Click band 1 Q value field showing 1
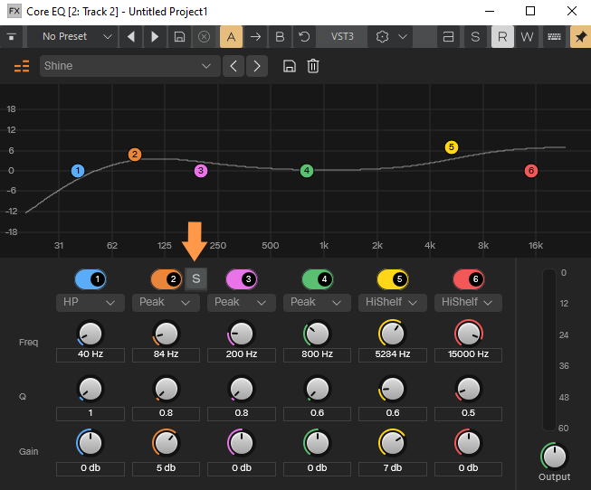This screenshot has height=490, width=591. (x=91, y=413)
